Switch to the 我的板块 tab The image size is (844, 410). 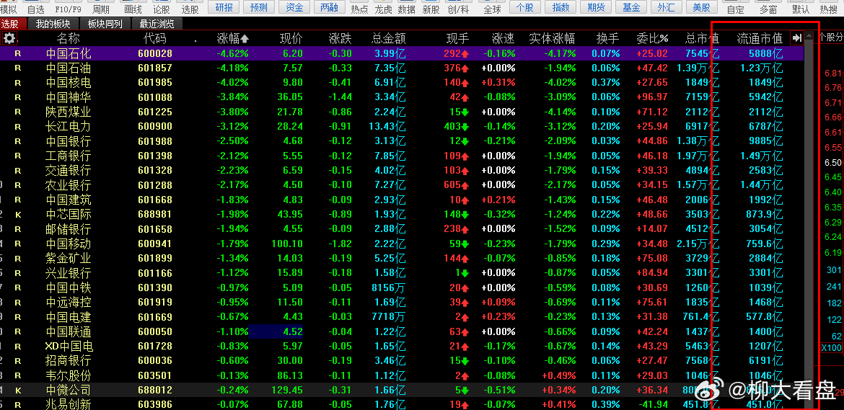(53, 24)
